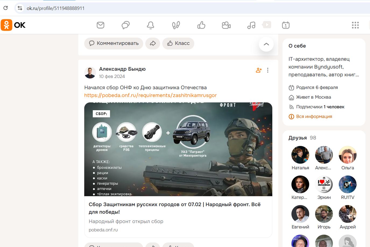Click the Родился 6 февраля row
The width and height of the screenshot is (370, 247).
(313, 87)
